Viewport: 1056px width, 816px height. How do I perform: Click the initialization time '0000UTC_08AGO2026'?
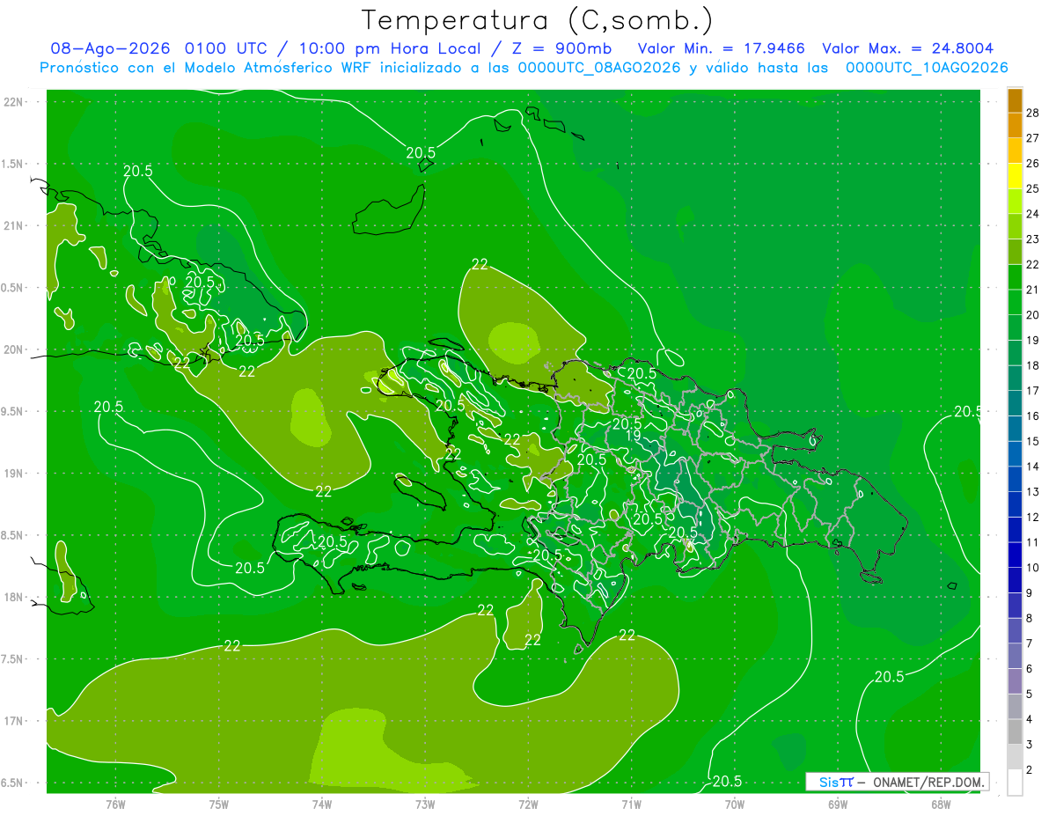599,68
